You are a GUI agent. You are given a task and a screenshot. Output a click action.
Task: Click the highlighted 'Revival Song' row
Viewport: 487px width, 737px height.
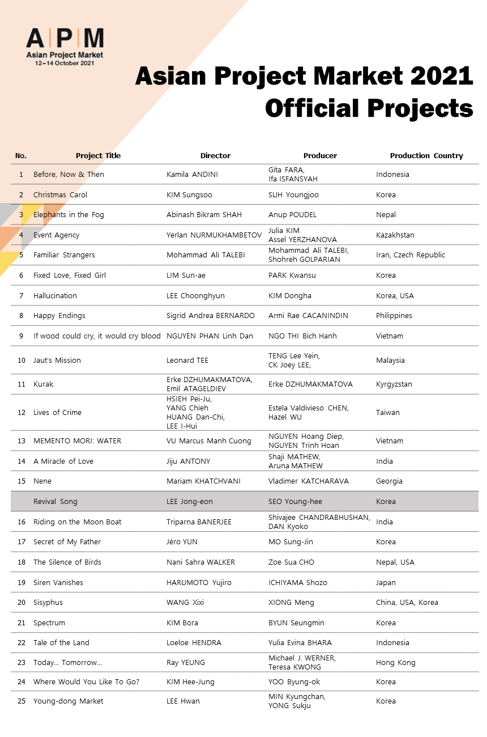pos(245,501)
